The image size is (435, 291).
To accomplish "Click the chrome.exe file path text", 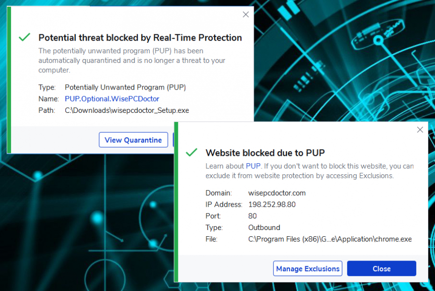I will (x=330, y=239).
